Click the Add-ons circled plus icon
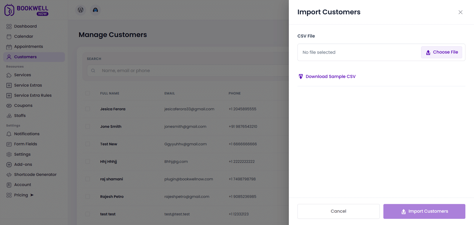Viewport: 474px width, 225px height. (x=9, y=165)
